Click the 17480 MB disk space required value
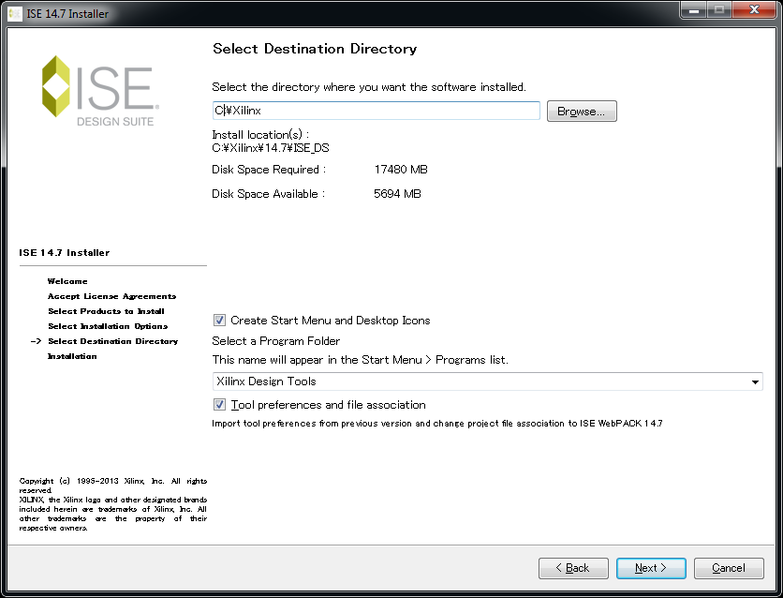 [401, 170]
